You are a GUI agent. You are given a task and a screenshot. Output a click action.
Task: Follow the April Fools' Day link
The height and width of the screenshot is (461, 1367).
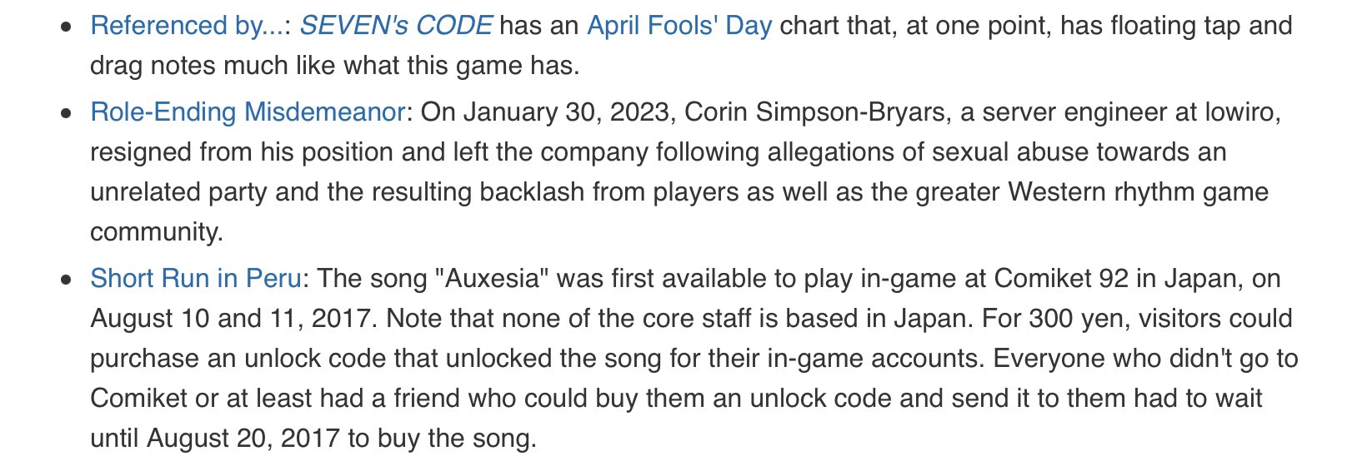click(679, 26)
